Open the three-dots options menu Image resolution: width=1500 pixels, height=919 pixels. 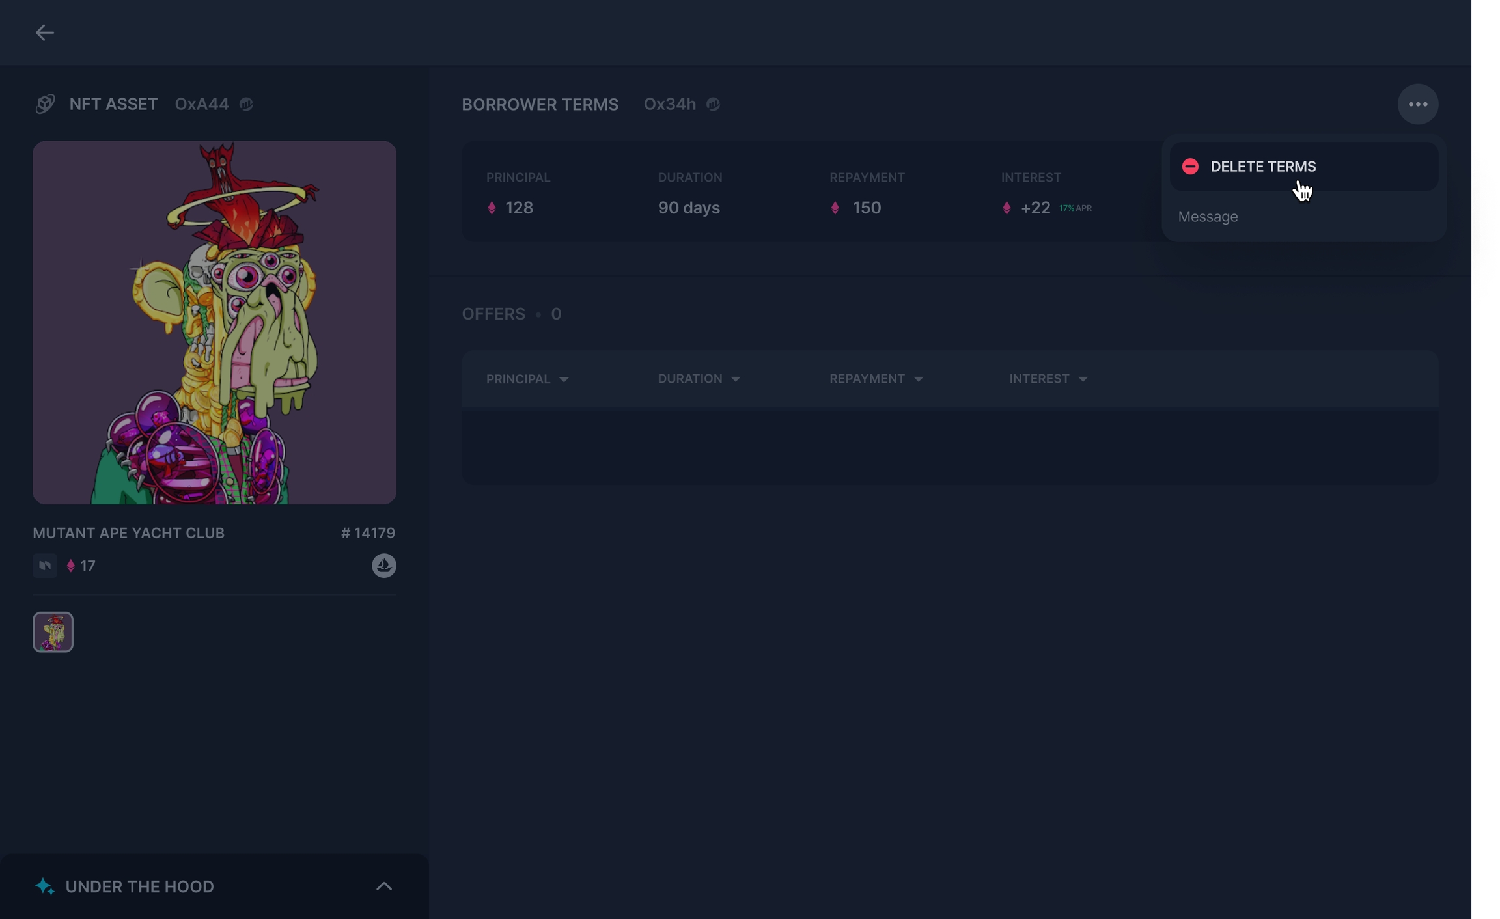pyautogui.click(x=1417, y=104)
